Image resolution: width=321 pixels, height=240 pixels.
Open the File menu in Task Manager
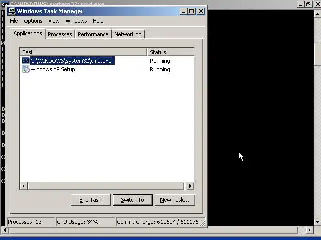(x=14, y=21)
